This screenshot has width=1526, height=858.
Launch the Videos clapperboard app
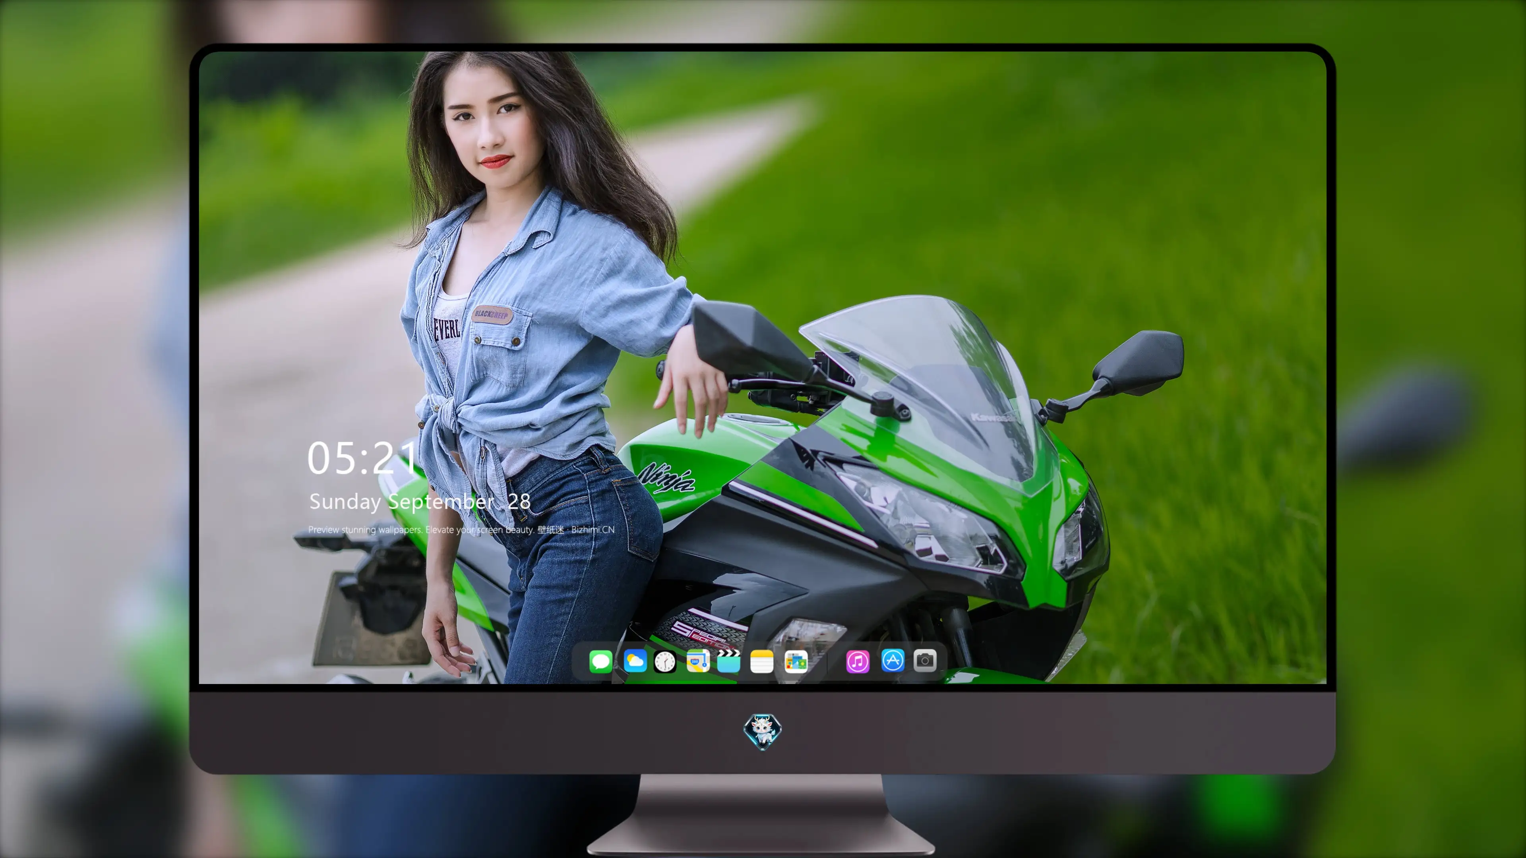pyautogui.click(x=729, y=661)
